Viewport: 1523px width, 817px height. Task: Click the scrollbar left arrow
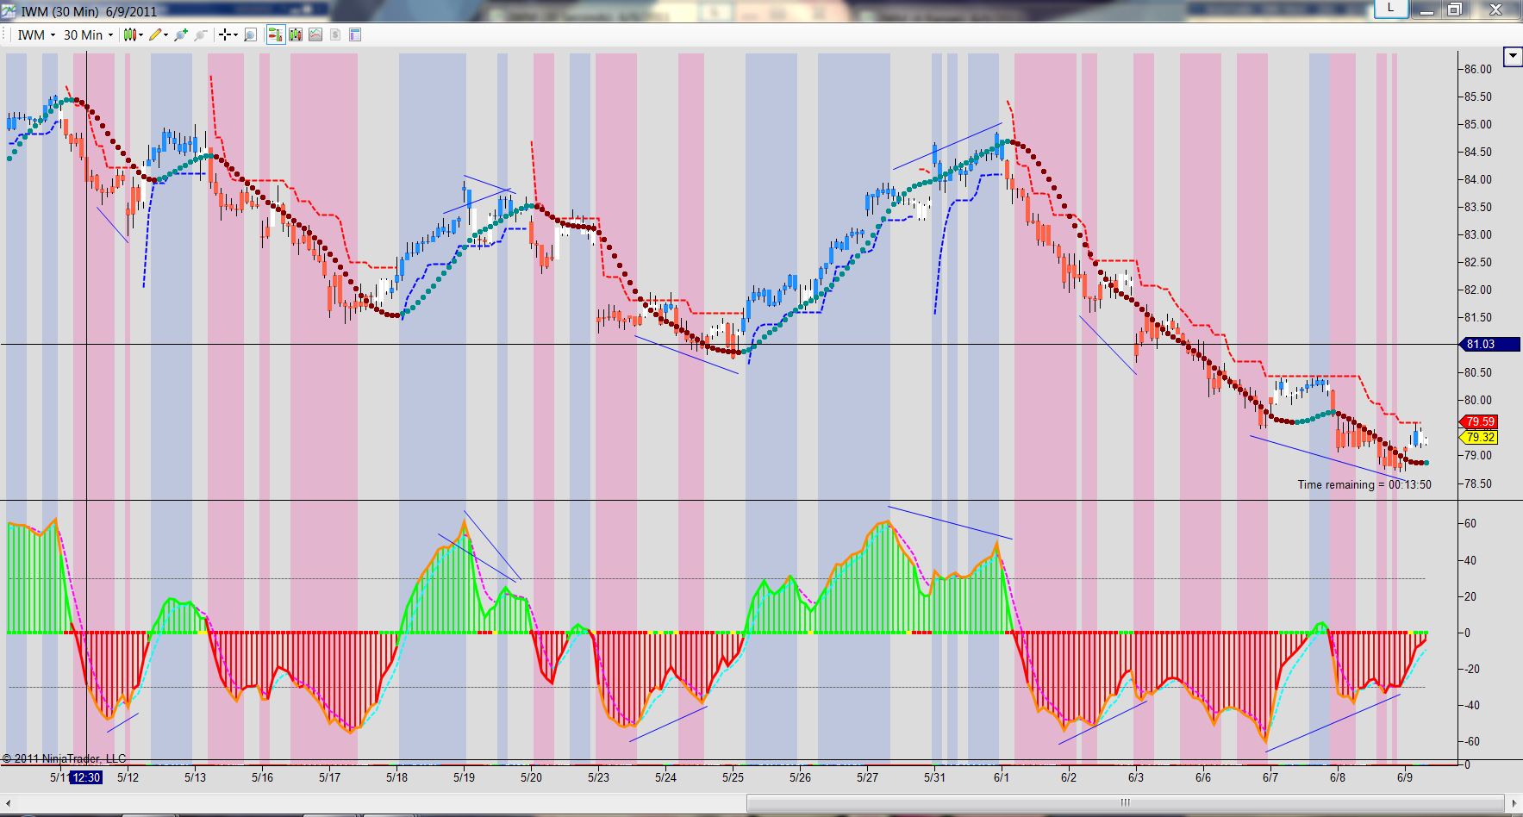(7, 803)
